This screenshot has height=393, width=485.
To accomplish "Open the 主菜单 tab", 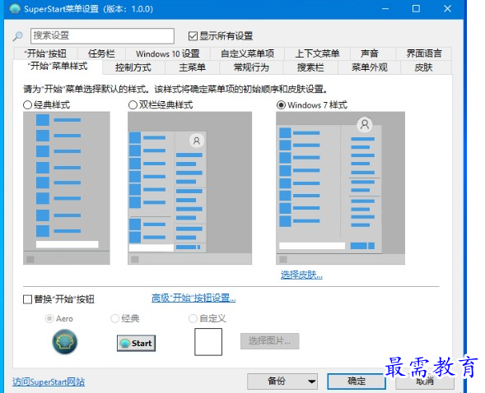I will coord(192,67).
